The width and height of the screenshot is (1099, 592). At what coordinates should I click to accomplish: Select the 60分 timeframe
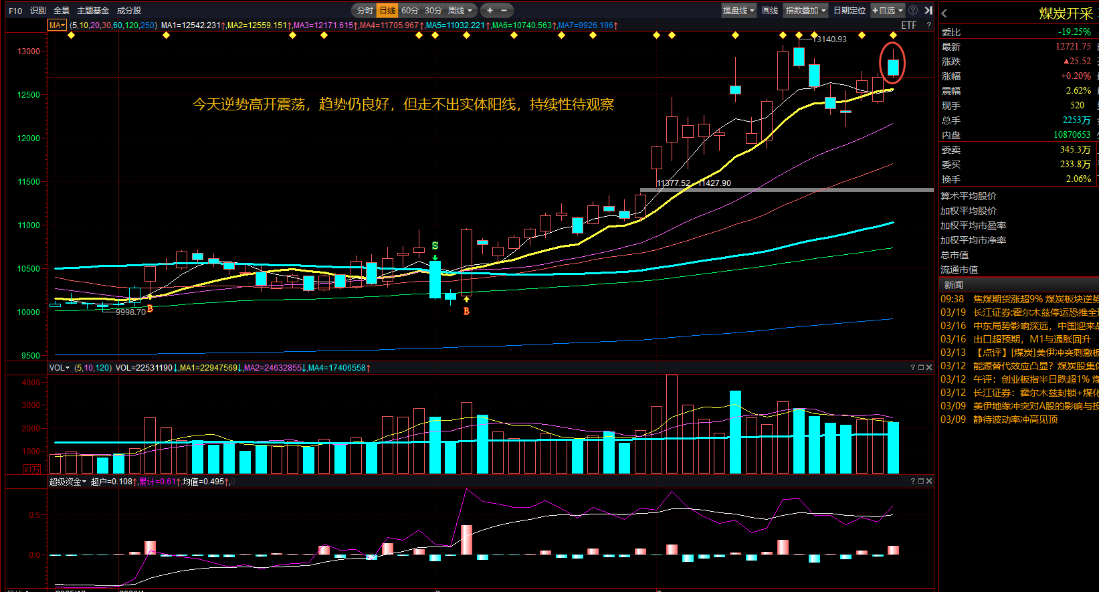(x=409, y=10)
